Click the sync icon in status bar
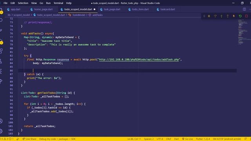Screen dimensions: 251x141 (18, 139)
